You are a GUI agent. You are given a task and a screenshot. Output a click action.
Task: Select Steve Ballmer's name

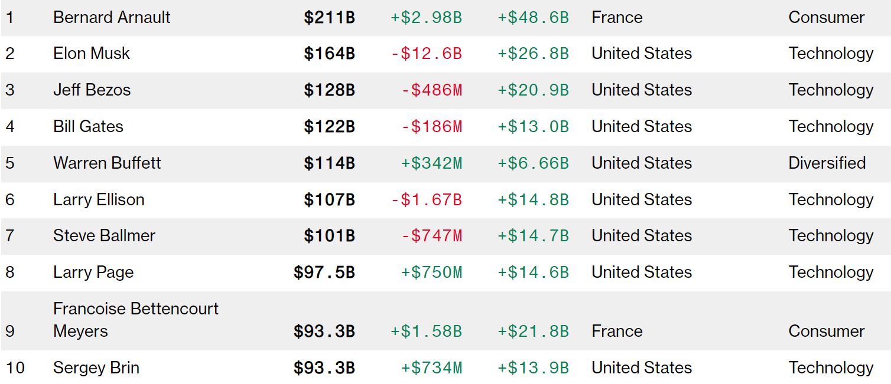(104, 236)
